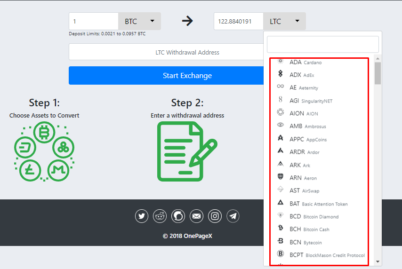Click the scrollbar down arrow

pos(378,261)
